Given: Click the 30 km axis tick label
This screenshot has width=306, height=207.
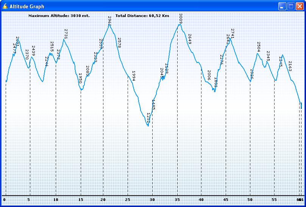Looking at the screenshot, I should (152, 199).
